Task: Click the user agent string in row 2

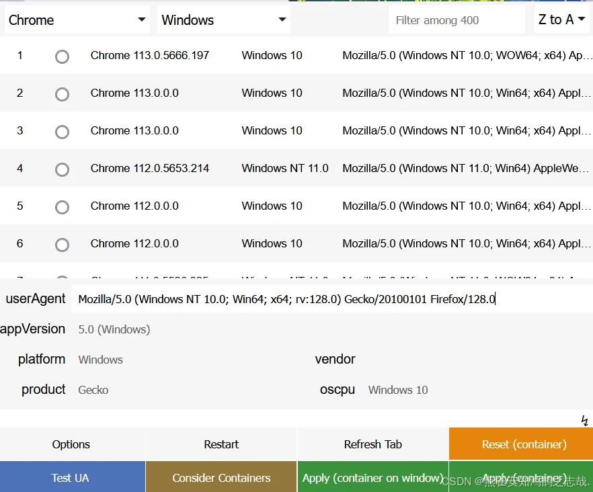Action: [467, 93]
